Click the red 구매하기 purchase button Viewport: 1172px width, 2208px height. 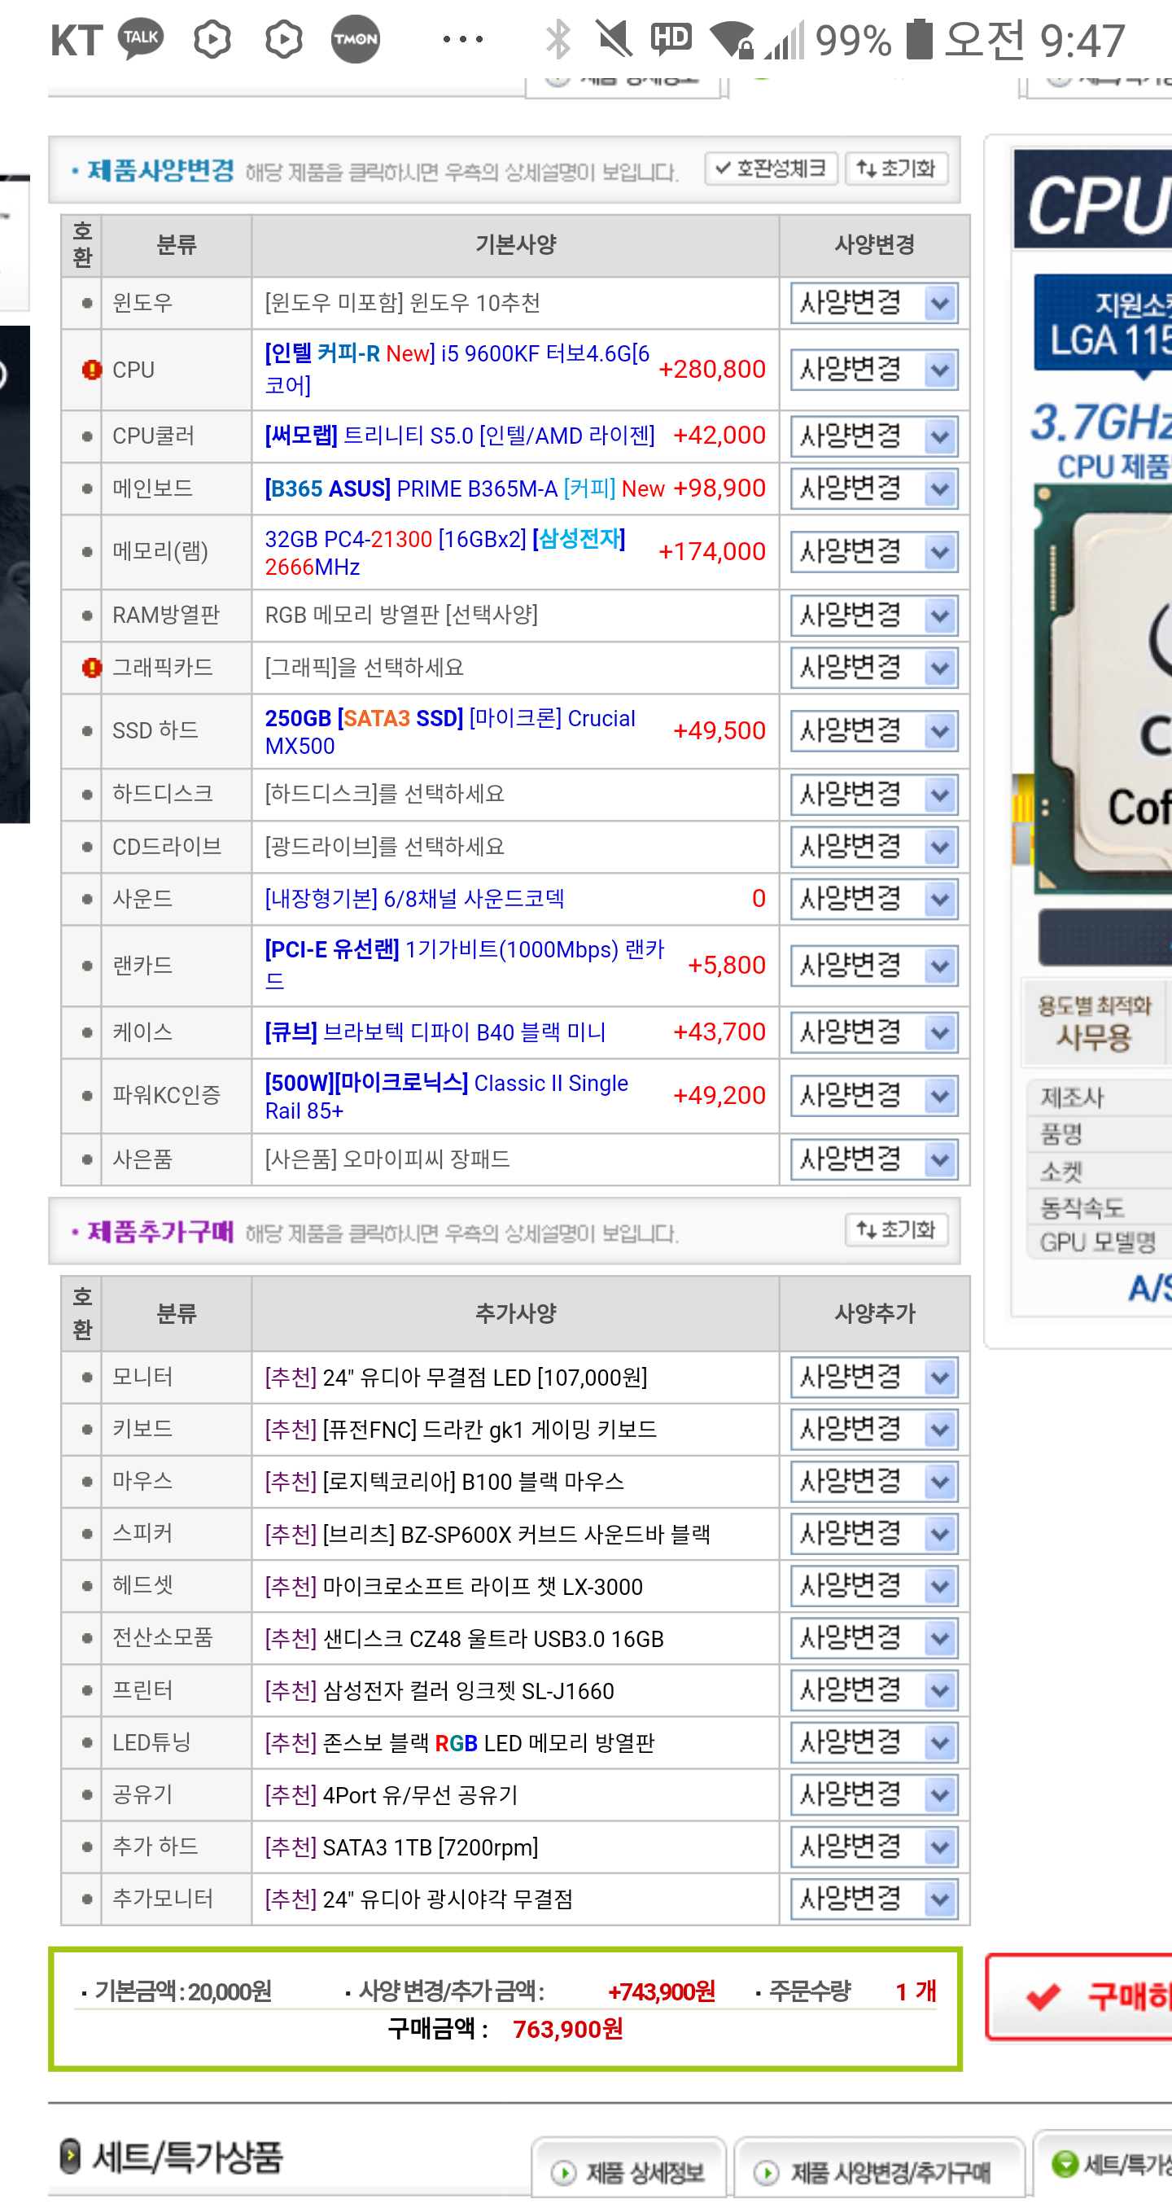(1081, 1997)
